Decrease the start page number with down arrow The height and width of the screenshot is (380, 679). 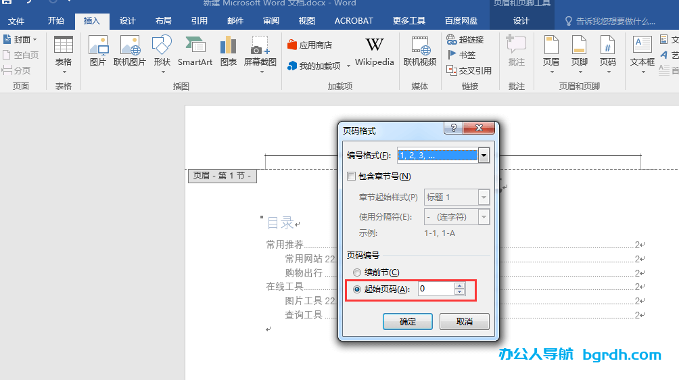[x=459, y=292]
